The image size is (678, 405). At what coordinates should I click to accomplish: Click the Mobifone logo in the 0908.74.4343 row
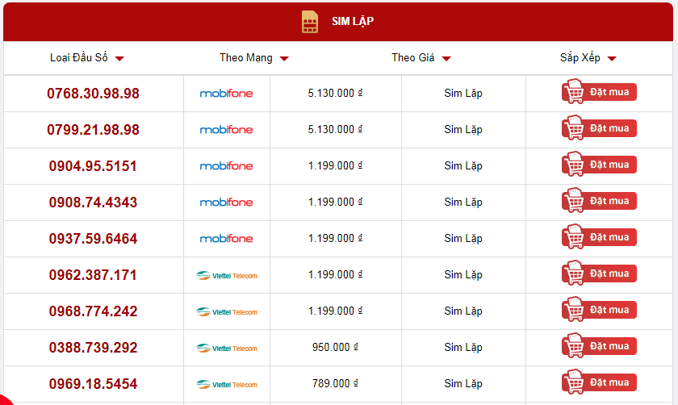(226, 202)
